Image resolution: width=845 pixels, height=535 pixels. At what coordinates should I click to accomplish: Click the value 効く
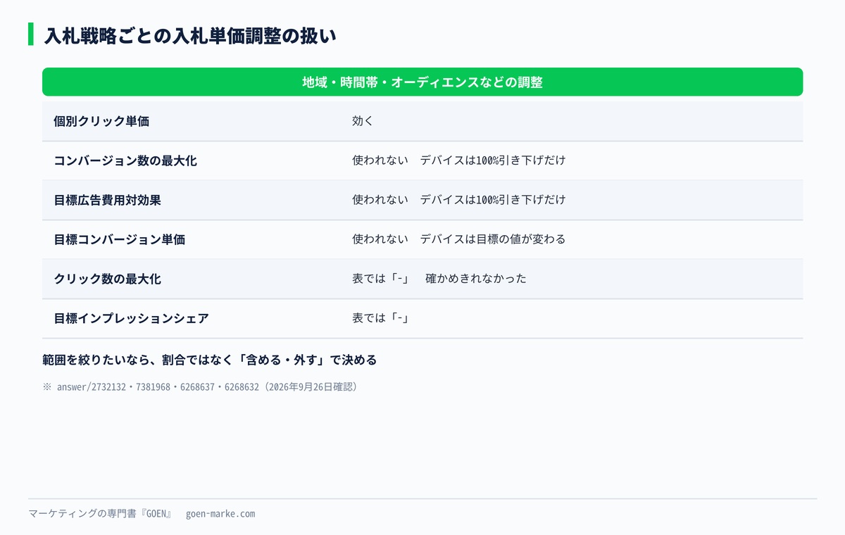(x=363, y=121)
